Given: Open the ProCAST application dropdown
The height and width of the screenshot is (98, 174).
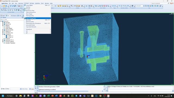Looking at the screenshot, I should coord(144,6).
